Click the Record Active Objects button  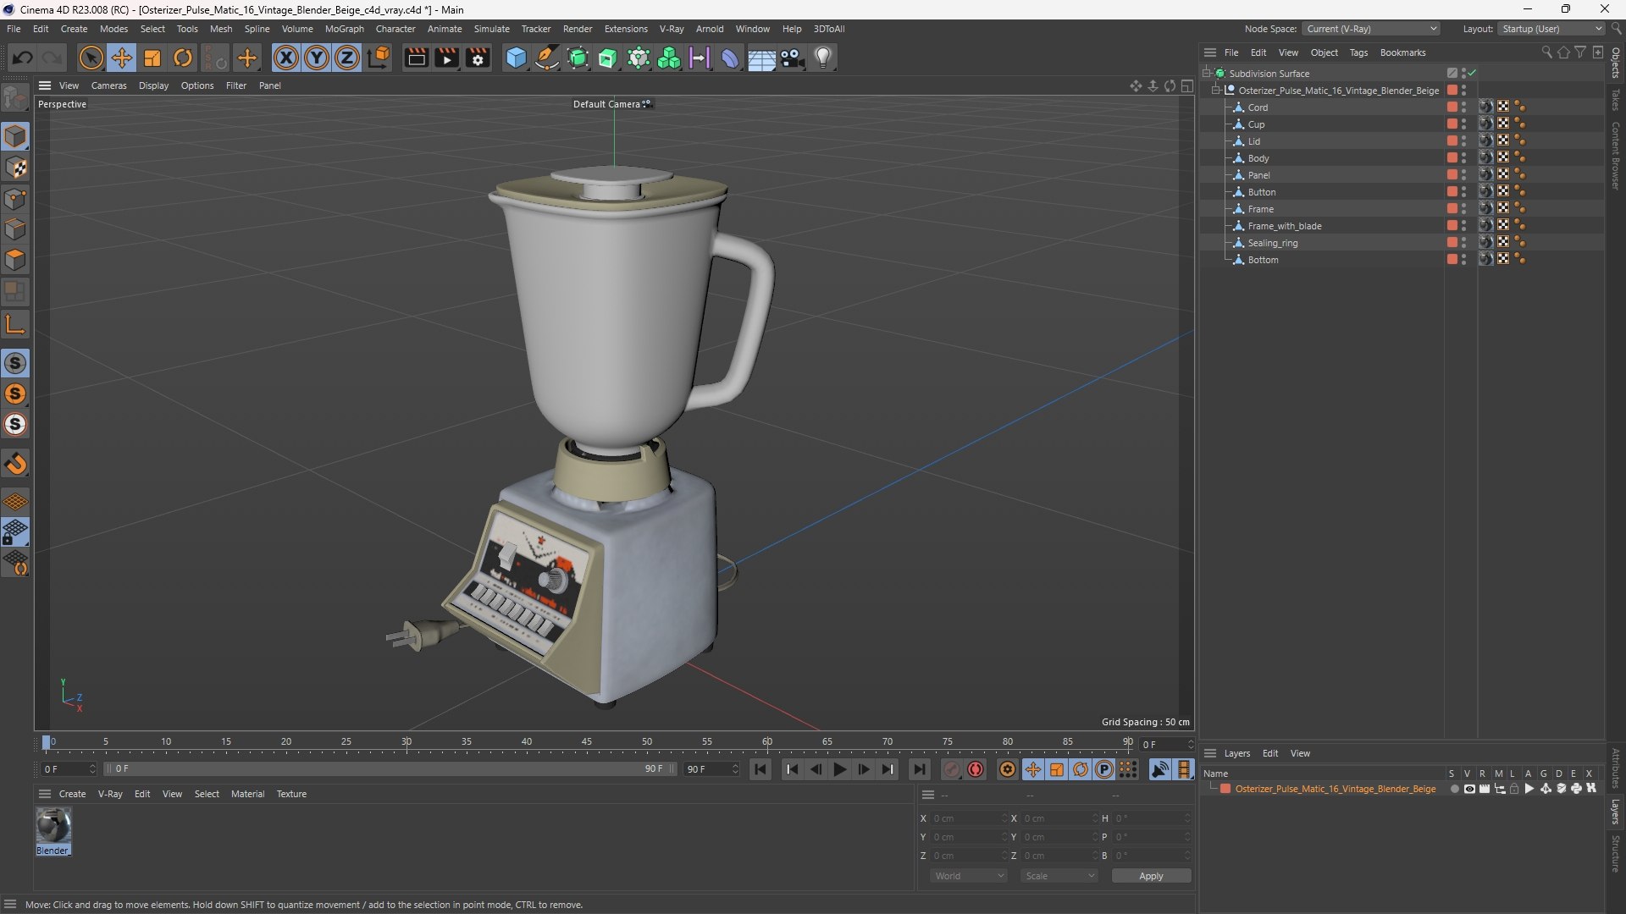coord(952,769)
